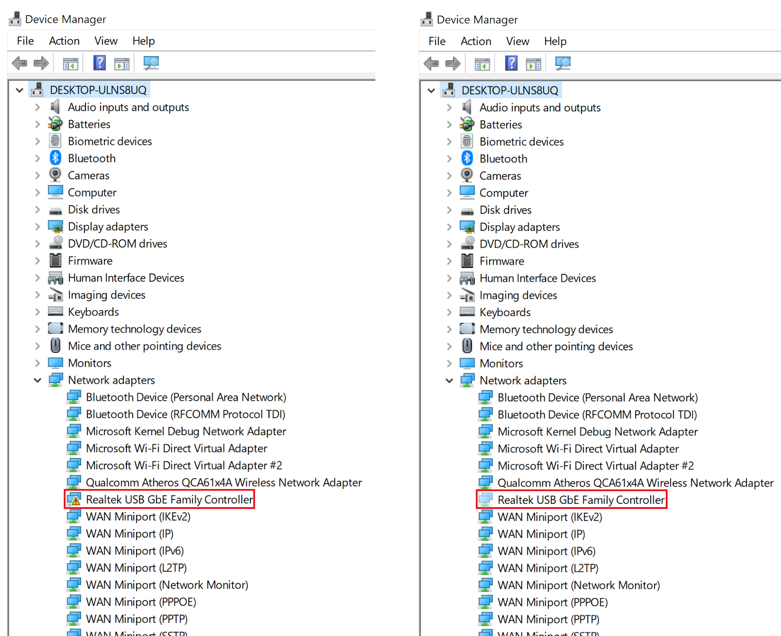Select WAN Miniport (PPPOE) in right window
The height and width of the screenshot is (636, 781).
pyautogui.click(x=553, y=602)
